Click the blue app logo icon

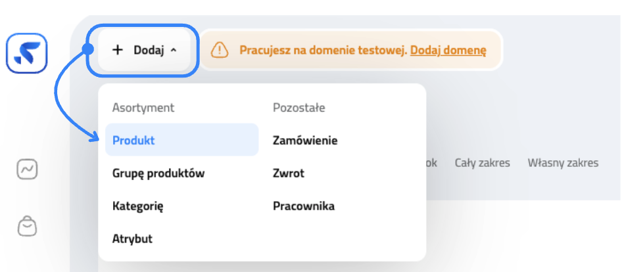[27, 53]
